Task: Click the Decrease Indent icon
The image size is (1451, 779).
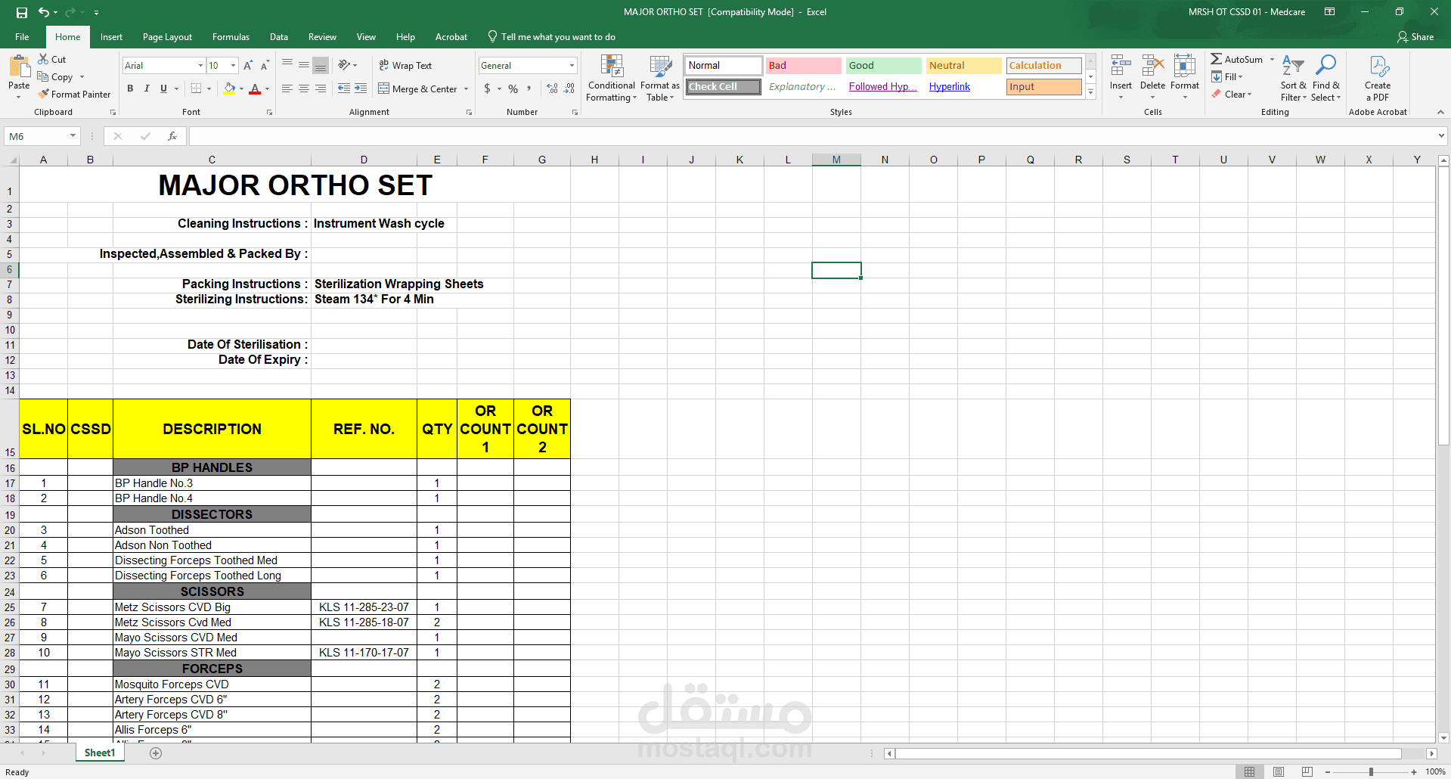Action: click(x=344, y=88)
